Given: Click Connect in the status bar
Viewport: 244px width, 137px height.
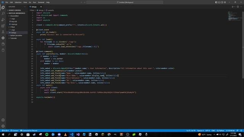Looking at the screenshot, I should 14,131.
